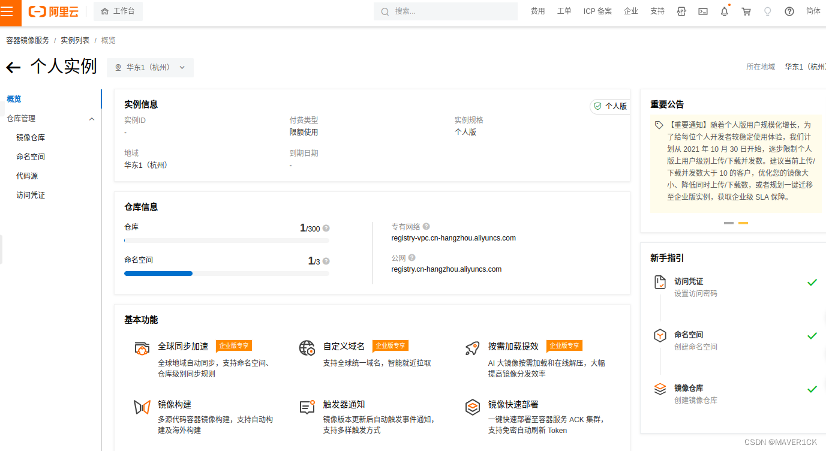Viewport: 826px width, 451px height.
Task: Open the 支持 support menu
Action: (x=657, y=11)
